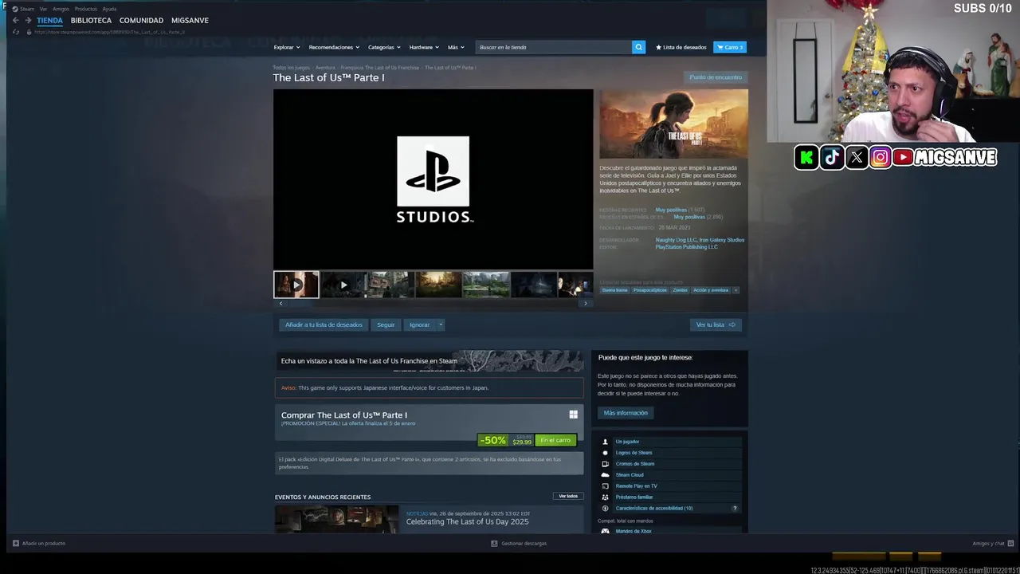
Task: Switch to the BIBLIOTECA tab
Action: coord(91,20)
